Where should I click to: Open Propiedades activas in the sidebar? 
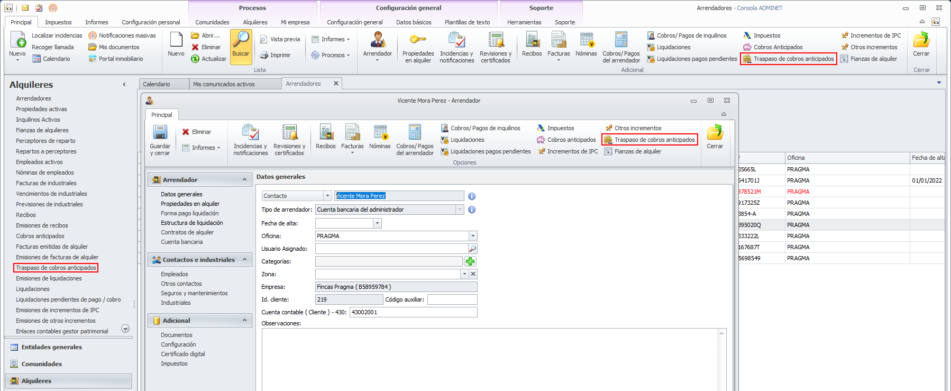point(41,109)
